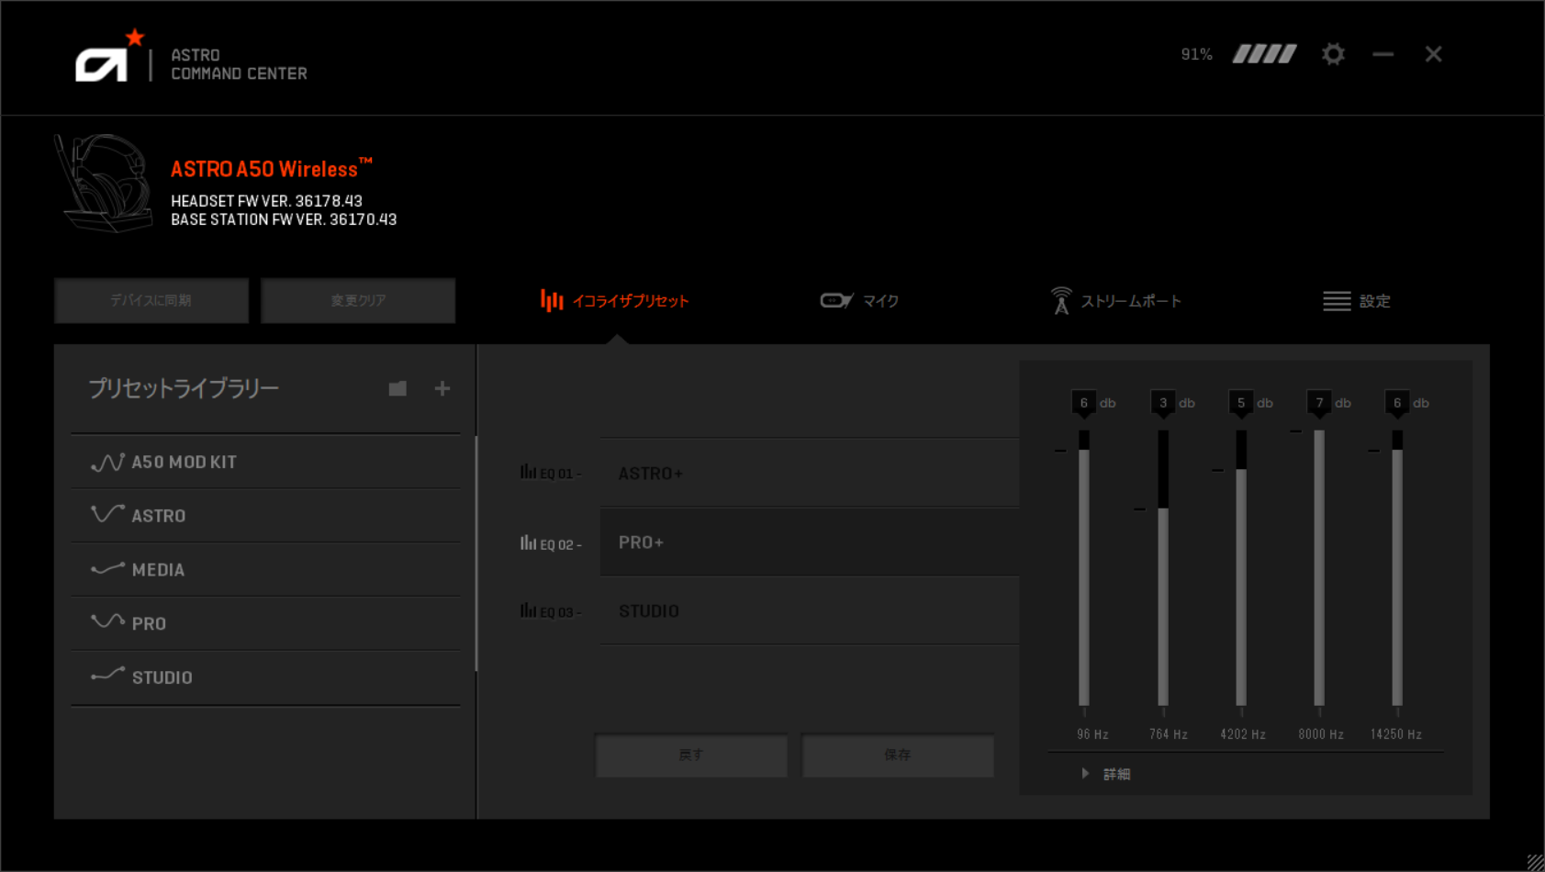This screenshot has width=1545, height=872.
Task: Click the MEDIA preset curve icon
Action: (x=107, y=569)
